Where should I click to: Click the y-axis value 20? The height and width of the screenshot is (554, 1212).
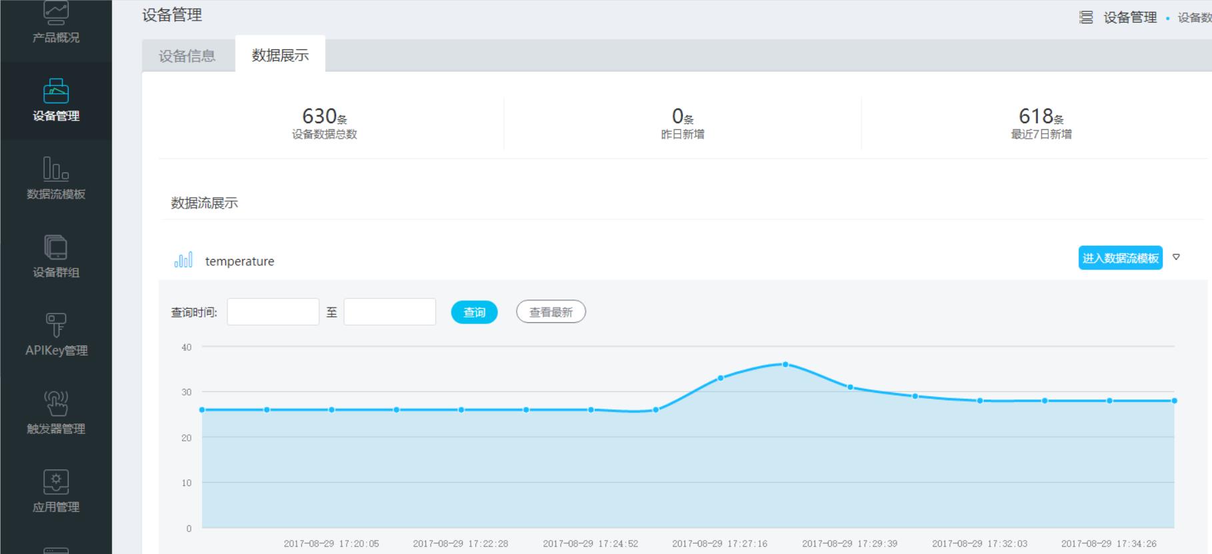pyautogui.click(x=187, y=437)
